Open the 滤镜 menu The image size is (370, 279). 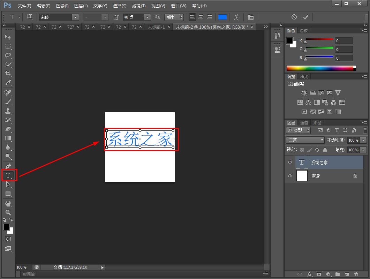[x=138, y=6]
